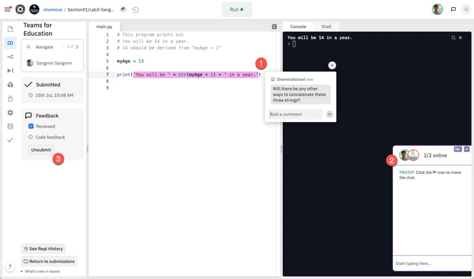Clear console with the X icon
474x279 pixels.
click(x=460, y=38)
